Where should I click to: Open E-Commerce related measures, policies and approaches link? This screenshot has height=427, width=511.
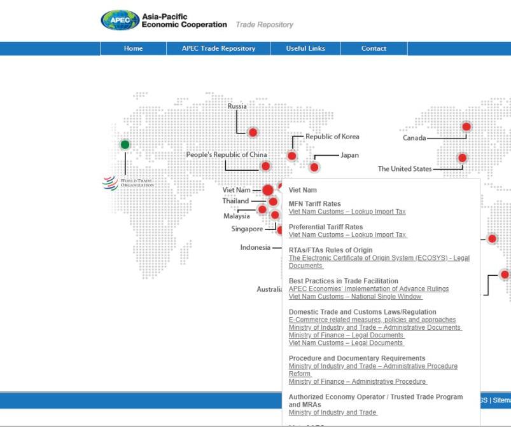pyautogui.click(x=372, y=320)
